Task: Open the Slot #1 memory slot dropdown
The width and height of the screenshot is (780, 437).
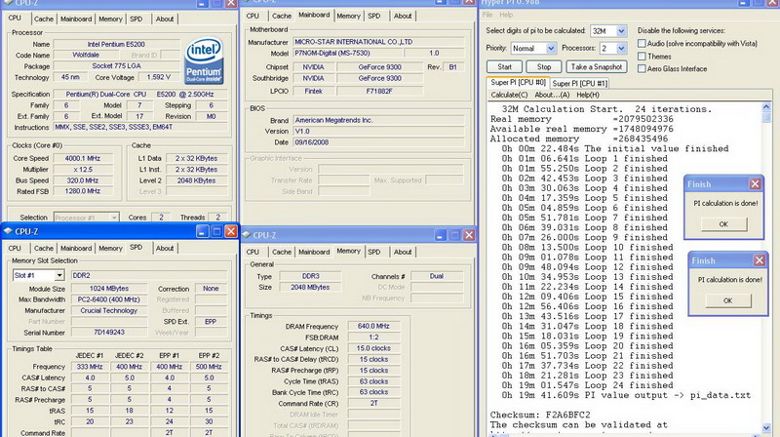Action: [x=59, y=275]
